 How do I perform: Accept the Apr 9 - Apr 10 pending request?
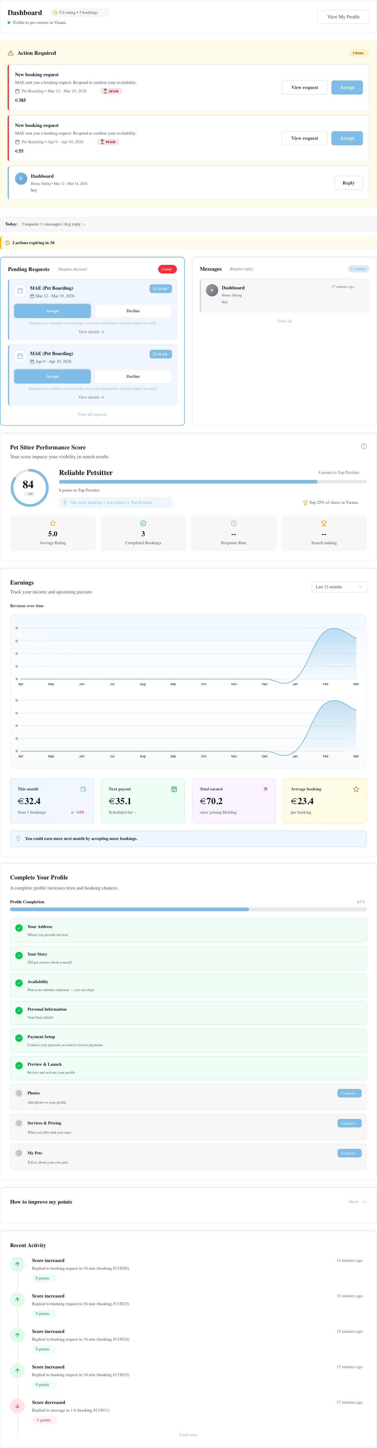[52, 376]
